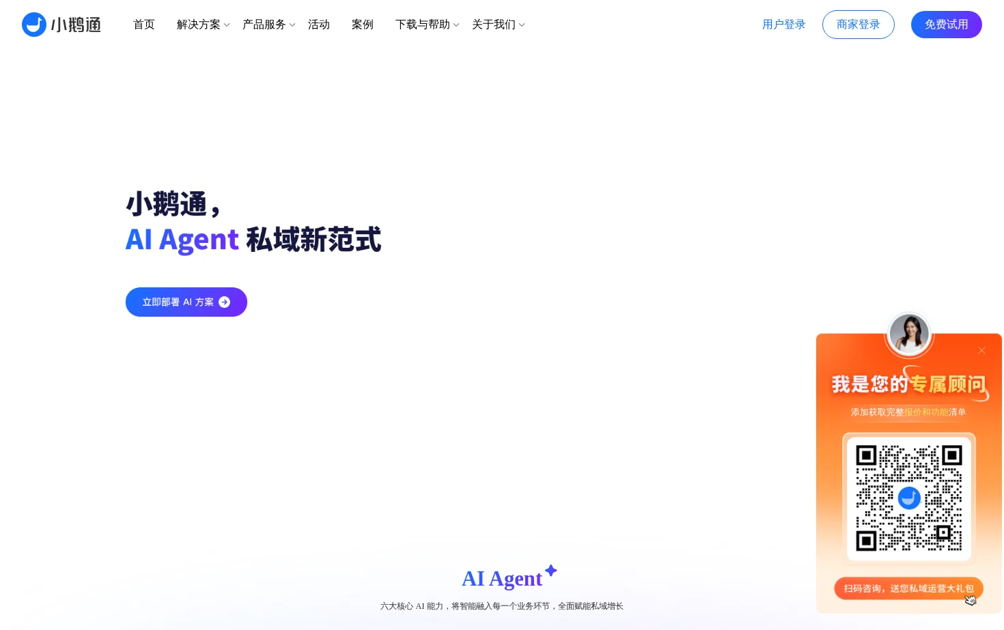1004x630 pixels.
Task: Click the 添加获取完整报价和功能清单 text
Action: point(908,412)
